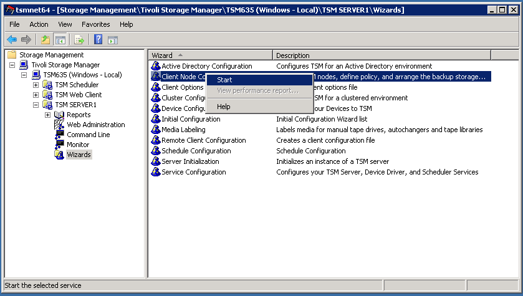
Task: Click the Storage Management folder icon
Action: click(12, 55)
